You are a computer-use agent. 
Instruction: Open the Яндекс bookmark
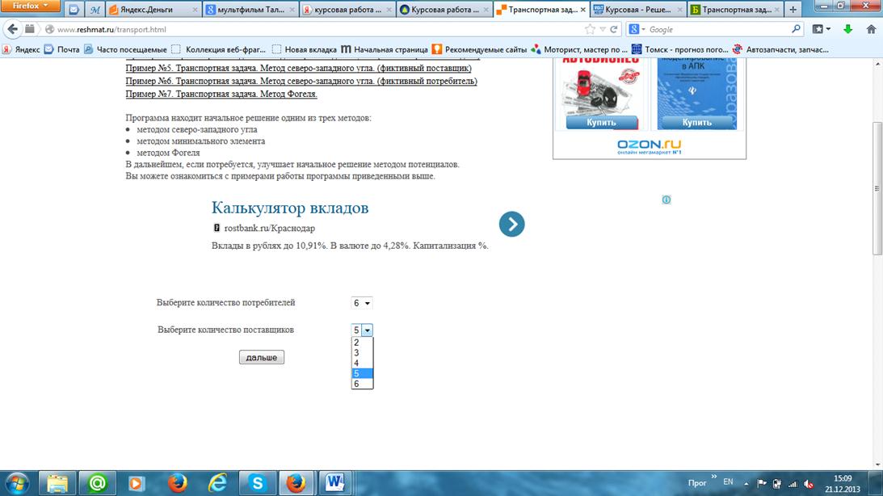[21, 49]
